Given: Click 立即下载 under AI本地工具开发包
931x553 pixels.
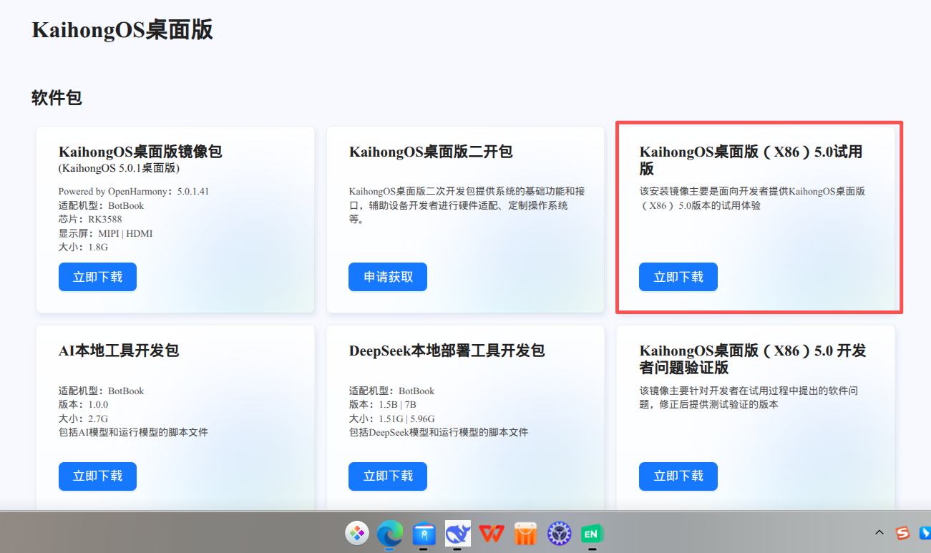Looking at the screenshot, I should 97,476.
